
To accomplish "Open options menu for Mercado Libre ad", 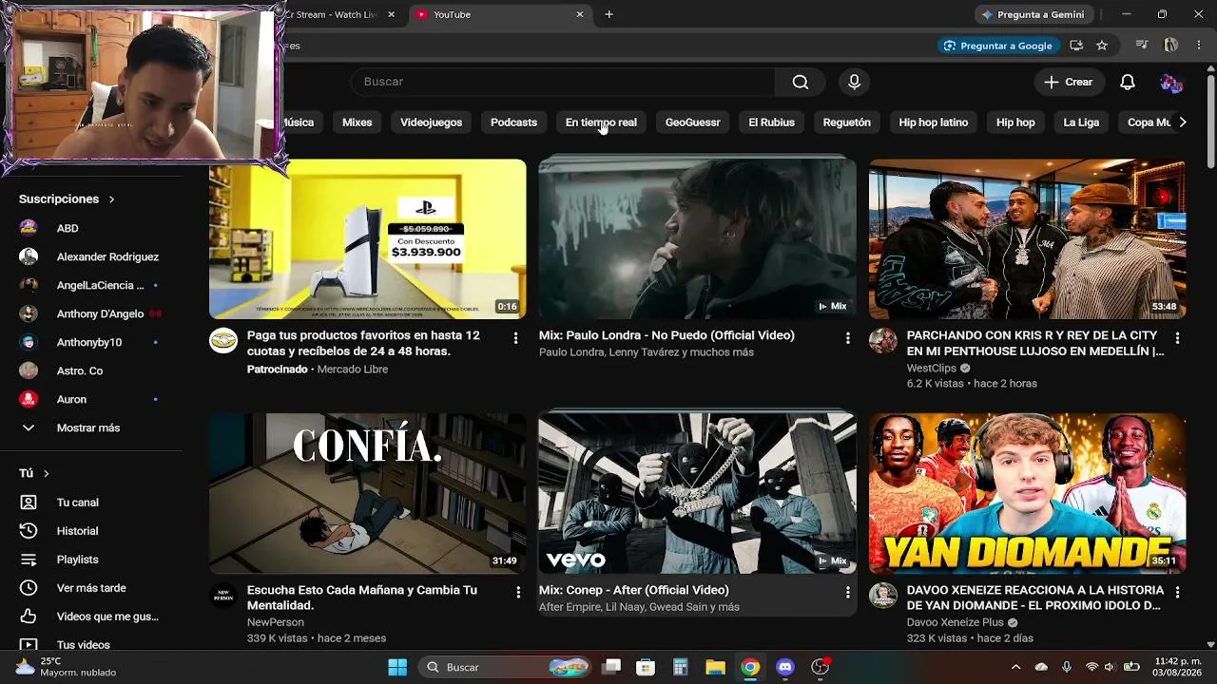I will (516, 338).
